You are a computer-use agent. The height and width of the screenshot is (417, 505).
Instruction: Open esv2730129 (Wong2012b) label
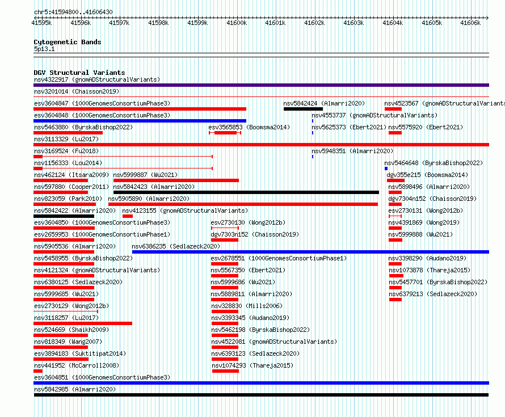(71, 306)
